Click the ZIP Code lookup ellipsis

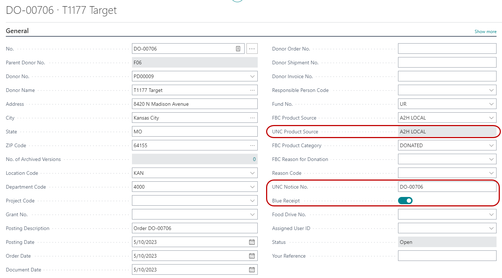[x=252, y=145]
